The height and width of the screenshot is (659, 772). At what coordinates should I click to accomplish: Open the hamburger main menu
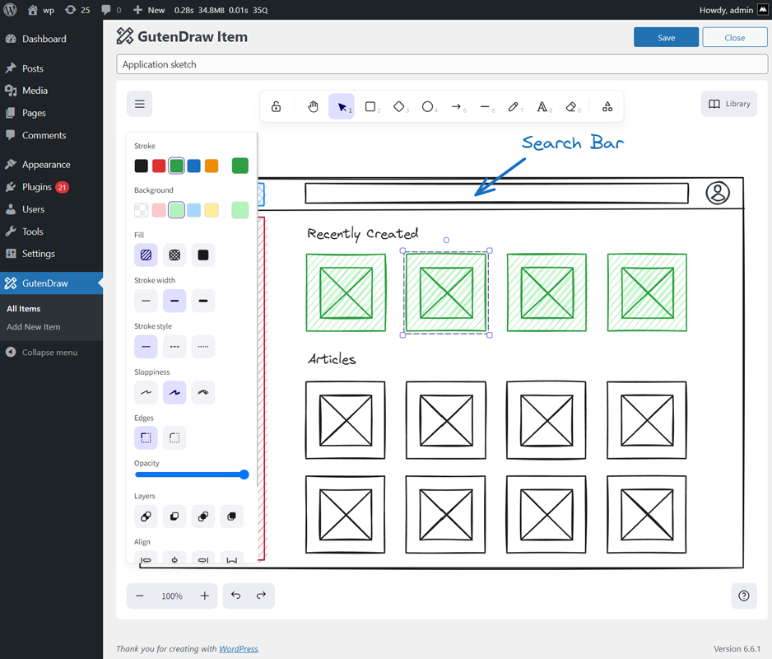click(x=140, y=104)
